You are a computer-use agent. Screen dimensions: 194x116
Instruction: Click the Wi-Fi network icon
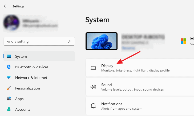click(9, 78)
